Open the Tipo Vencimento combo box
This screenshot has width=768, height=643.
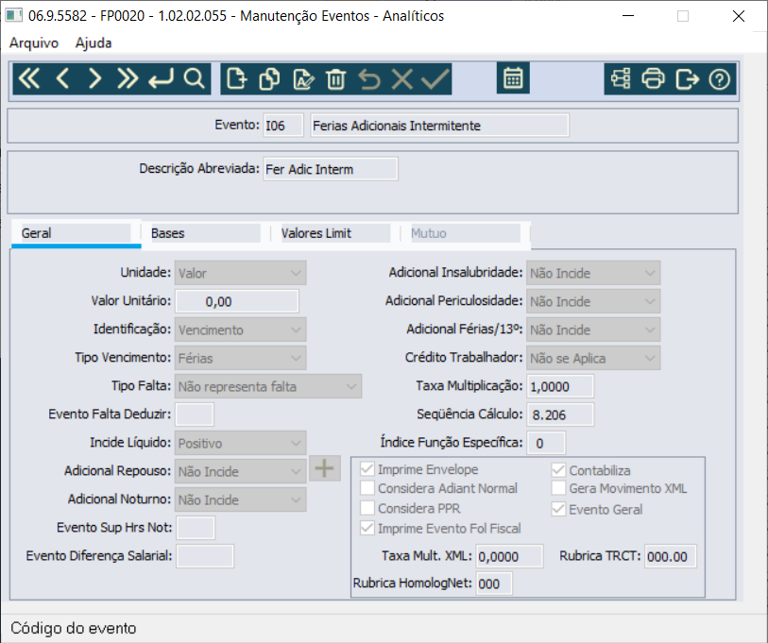tap(241, 358)
